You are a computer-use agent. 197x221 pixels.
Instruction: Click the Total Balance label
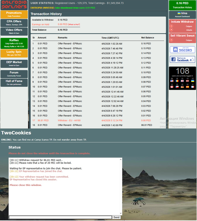click(x=39, y=30)
